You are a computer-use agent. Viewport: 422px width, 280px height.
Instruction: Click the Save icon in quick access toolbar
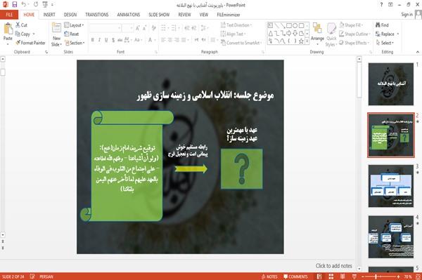15,5
